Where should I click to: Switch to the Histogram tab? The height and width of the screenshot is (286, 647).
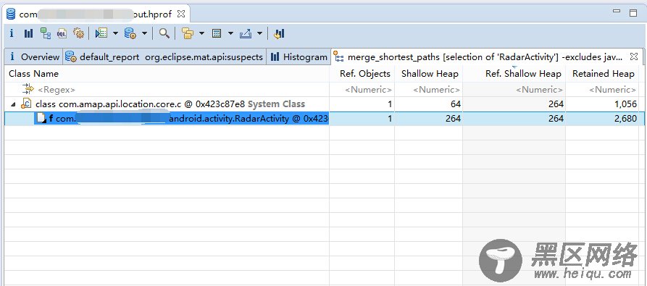pos(299,57)
